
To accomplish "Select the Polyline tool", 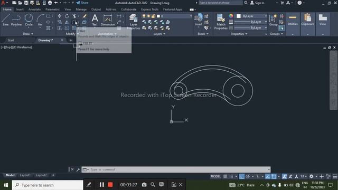I will [x=16, y=20].
